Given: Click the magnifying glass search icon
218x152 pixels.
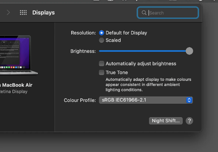Looking at the screenshot, I should pyautogui.click(x=144, y=13).
